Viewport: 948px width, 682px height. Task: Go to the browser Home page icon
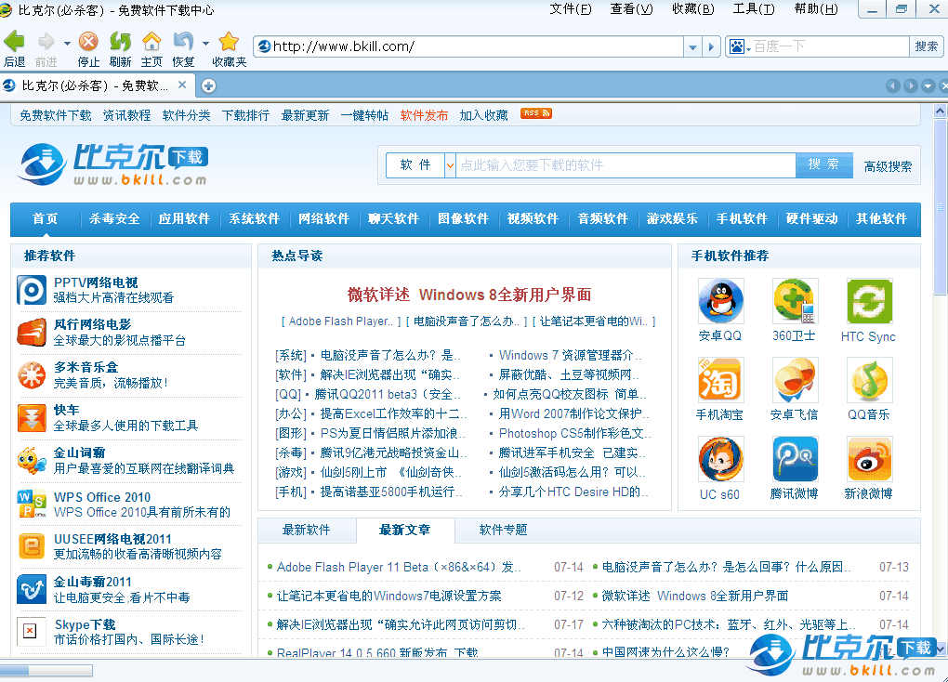coord(151,42)
